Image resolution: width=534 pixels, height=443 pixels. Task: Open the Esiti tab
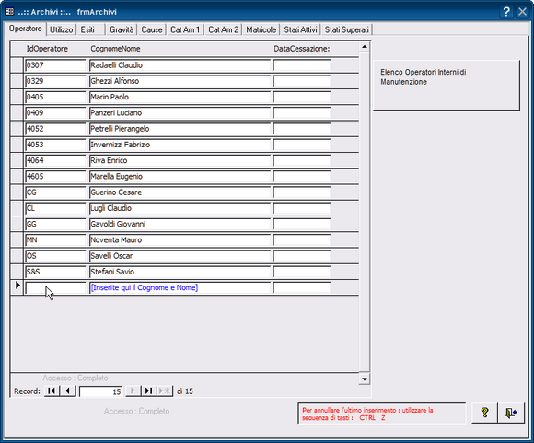(x=90, y=29)
